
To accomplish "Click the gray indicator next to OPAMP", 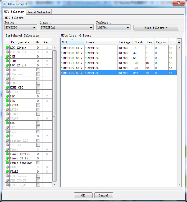I will [7, 118].
